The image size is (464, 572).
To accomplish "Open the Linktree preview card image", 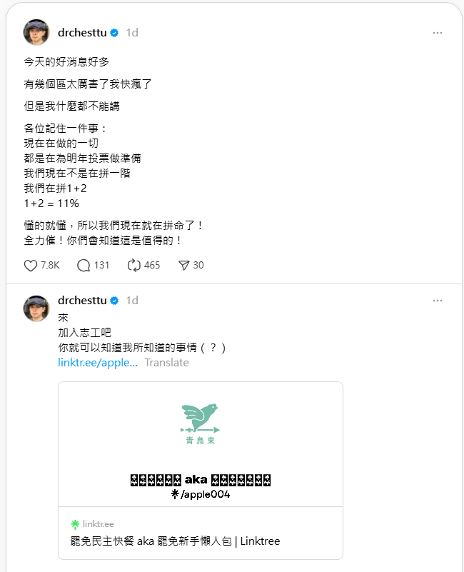I will 201,444.
